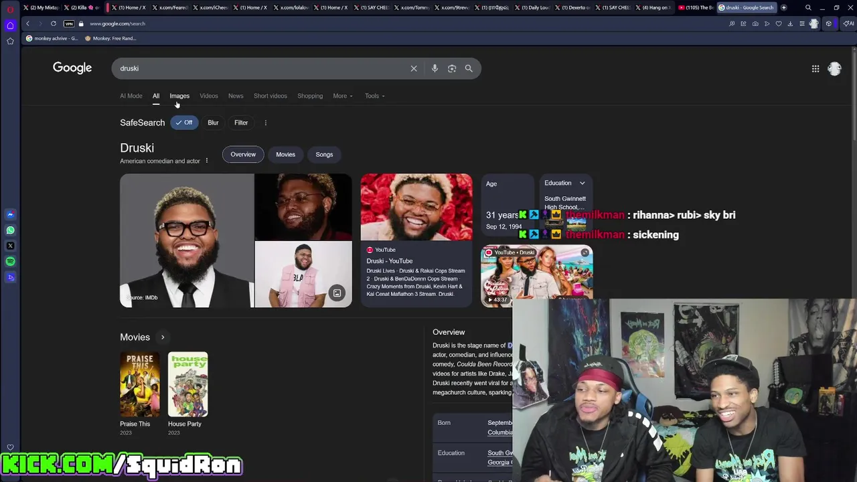
Task: Open the Google account avatar
Action: [x=834, y=68]
